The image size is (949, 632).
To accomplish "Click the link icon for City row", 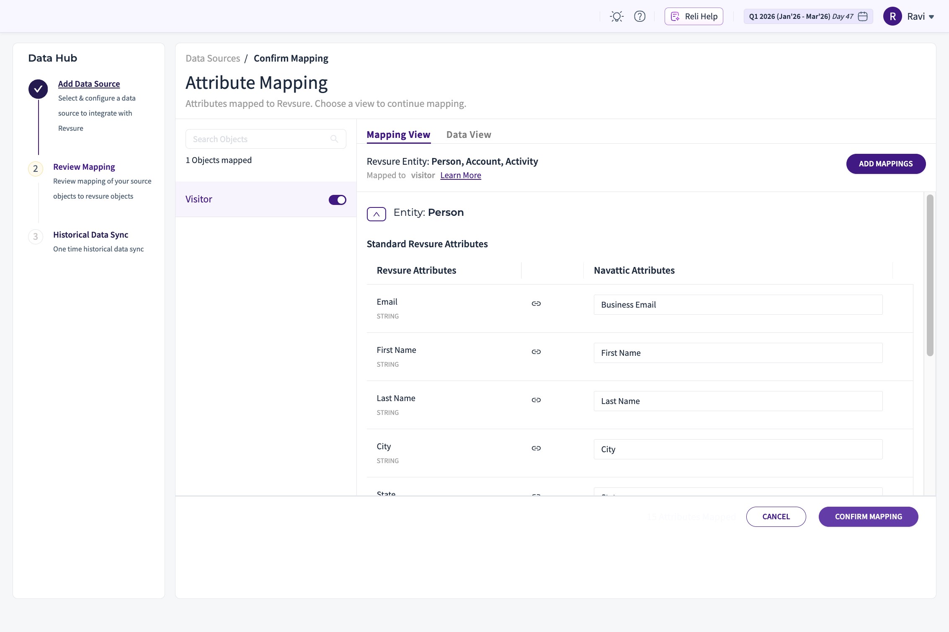I will pyautogui.click(x=536, y=448).
